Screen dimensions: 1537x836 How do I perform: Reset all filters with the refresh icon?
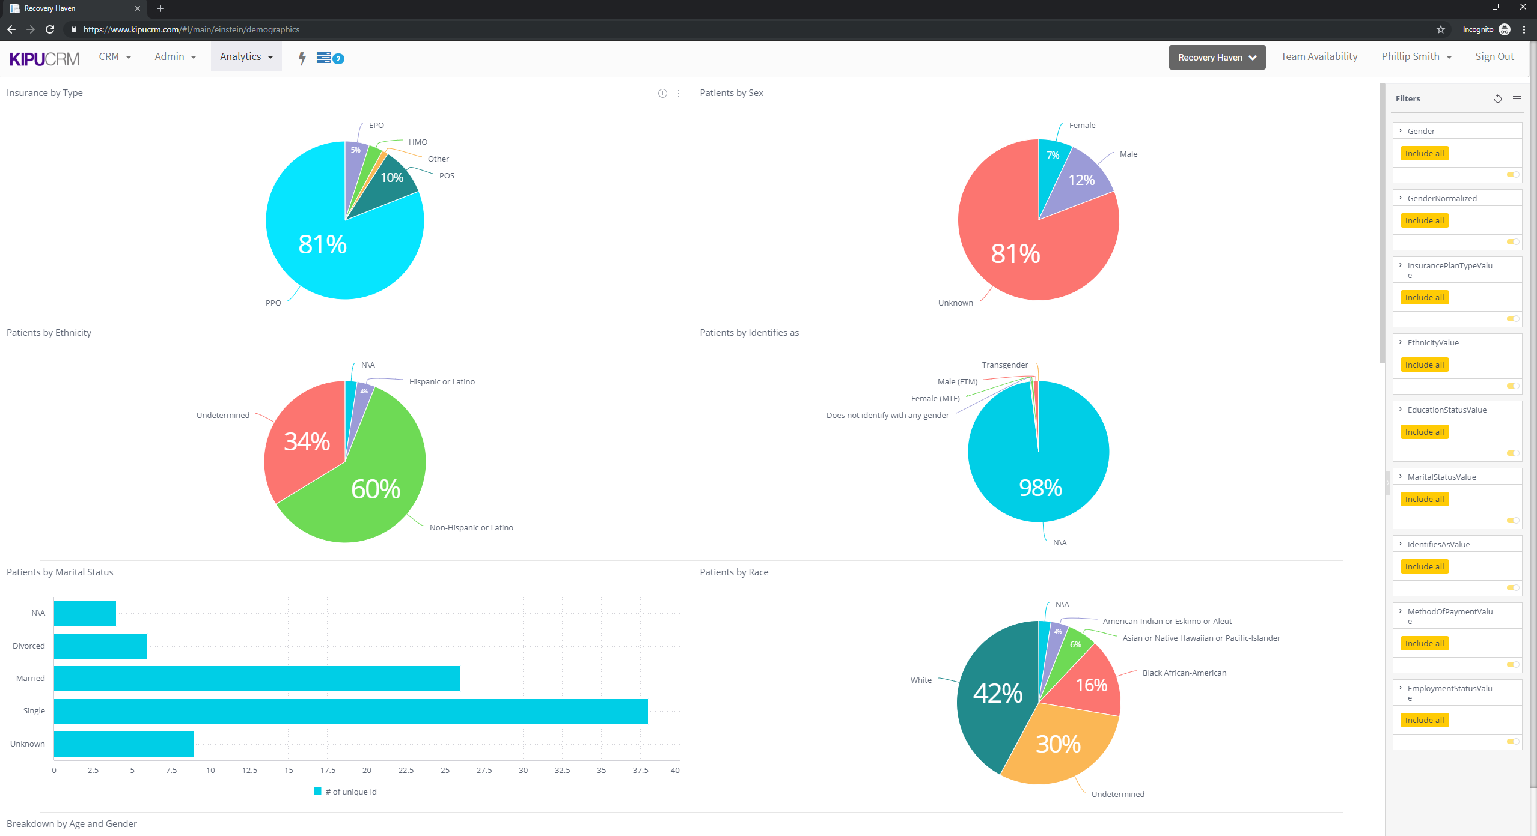coord(1497,99)
